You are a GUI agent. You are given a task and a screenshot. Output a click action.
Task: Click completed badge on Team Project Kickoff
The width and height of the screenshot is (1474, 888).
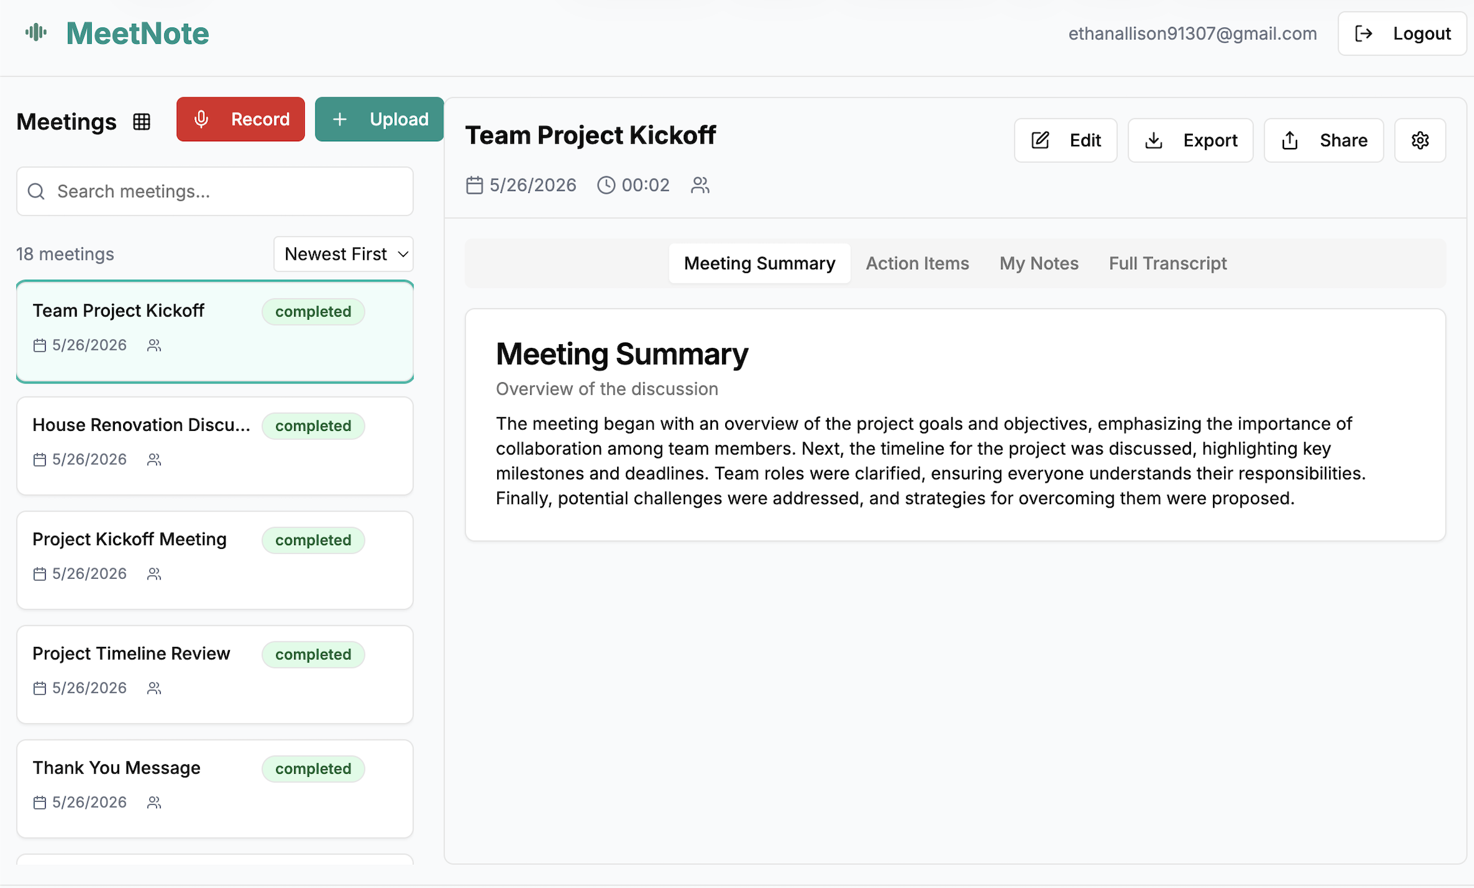pyautogui.click(x=313, y=311)
